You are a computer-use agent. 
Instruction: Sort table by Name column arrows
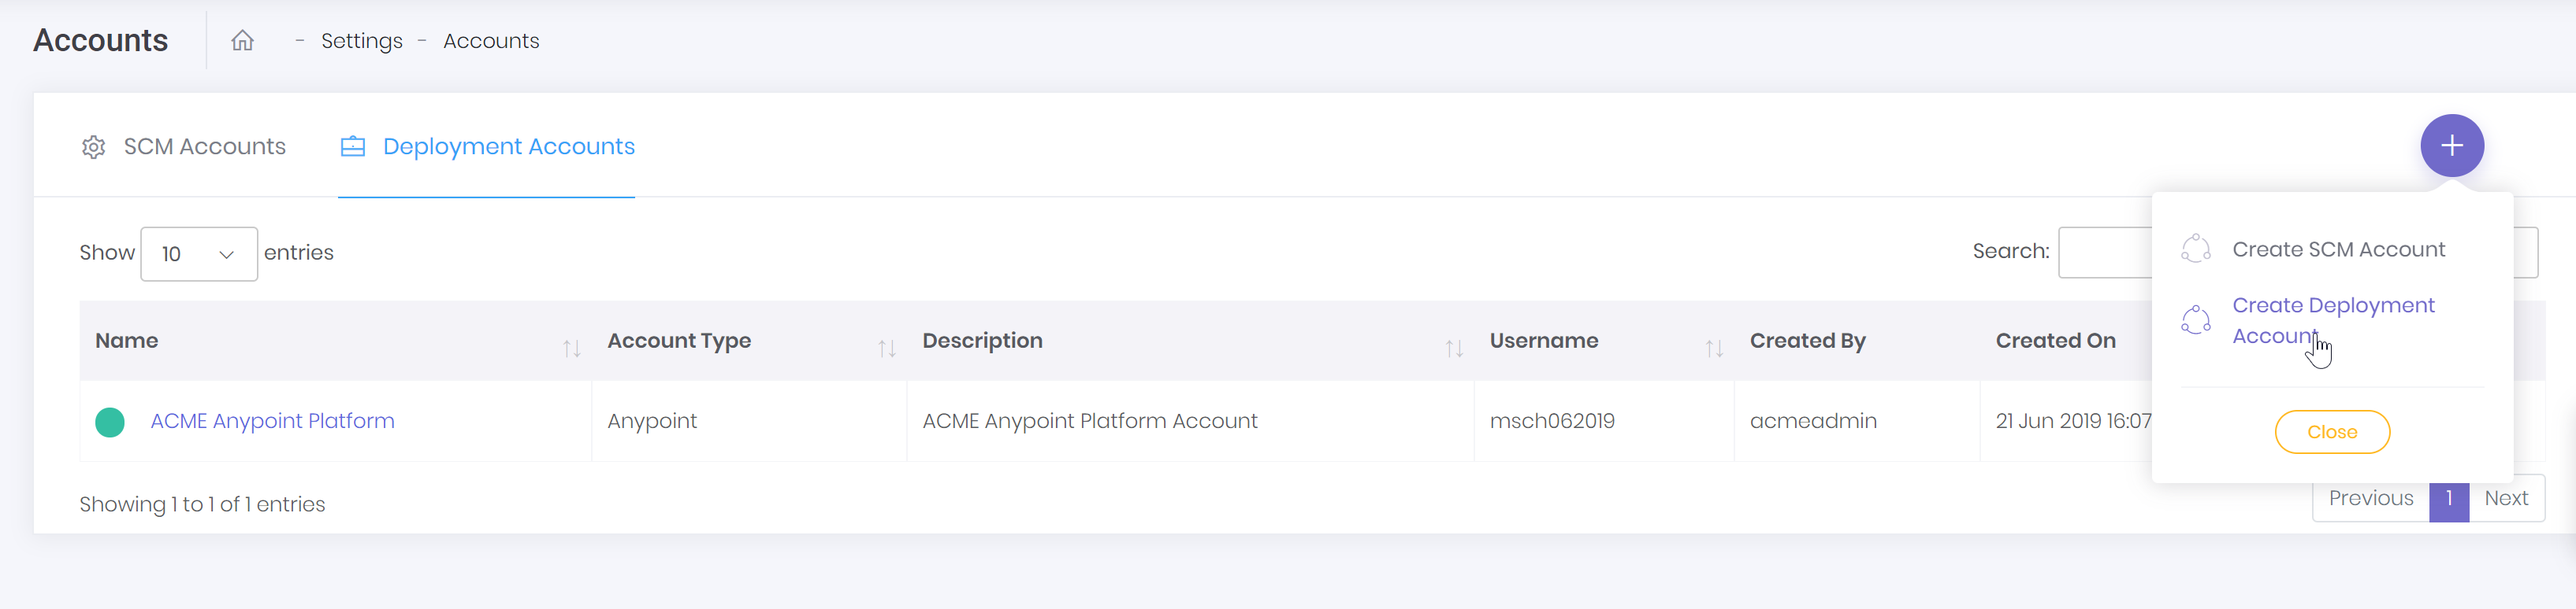point(571,349)
